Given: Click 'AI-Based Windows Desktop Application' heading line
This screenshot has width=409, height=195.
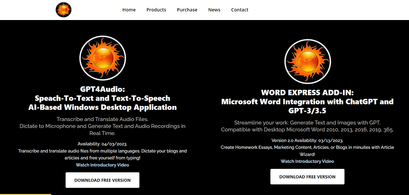Looking at the screenshot, I should 103,107.
